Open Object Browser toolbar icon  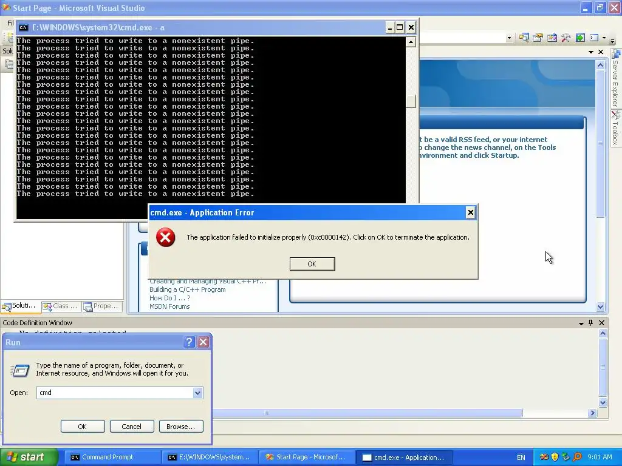point(552,38)
